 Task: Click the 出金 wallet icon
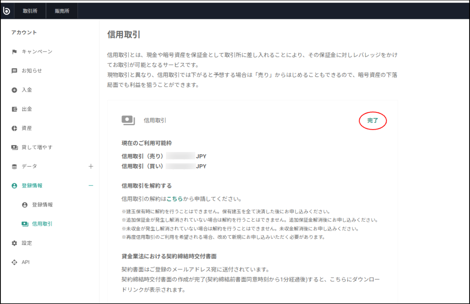pos(14,109)
